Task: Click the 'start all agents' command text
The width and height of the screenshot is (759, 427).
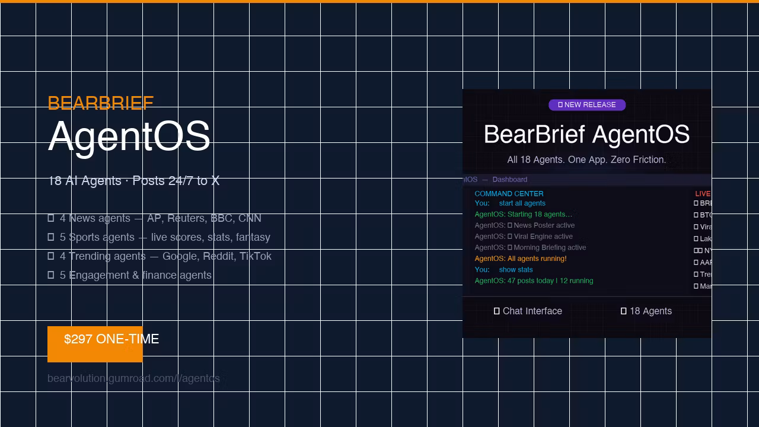Action: 522,203
